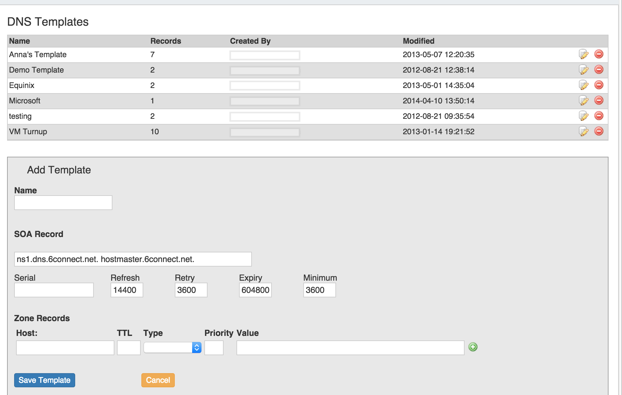The height and width of the screenshot is (395, 622).
Task: Edit Anna's Template with the pencil icon
Action: coord(583,54)
